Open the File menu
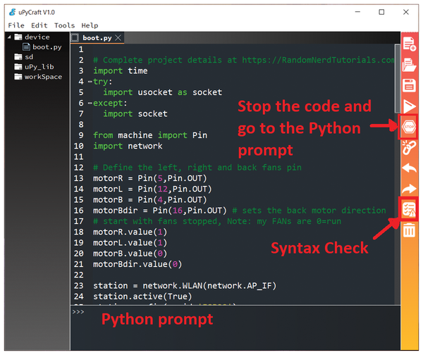The height and width of the screenshot is (355, 423). 16,25
